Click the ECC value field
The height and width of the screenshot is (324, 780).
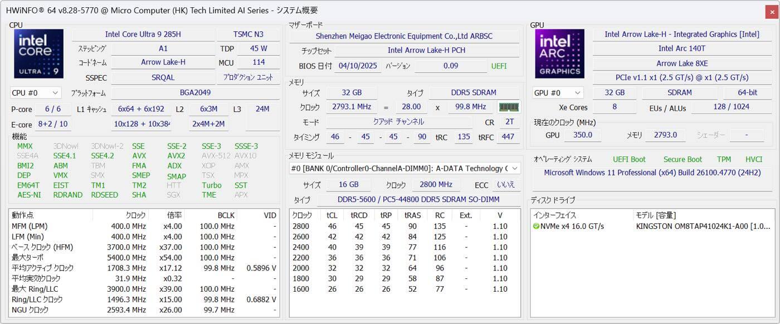505,184
